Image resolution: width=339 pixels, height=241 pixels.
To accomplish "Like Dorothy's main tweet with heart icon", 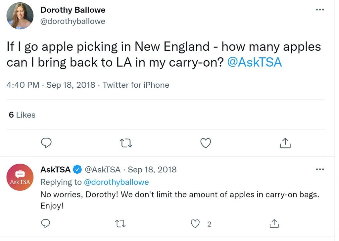I will [x=206, y=143].
